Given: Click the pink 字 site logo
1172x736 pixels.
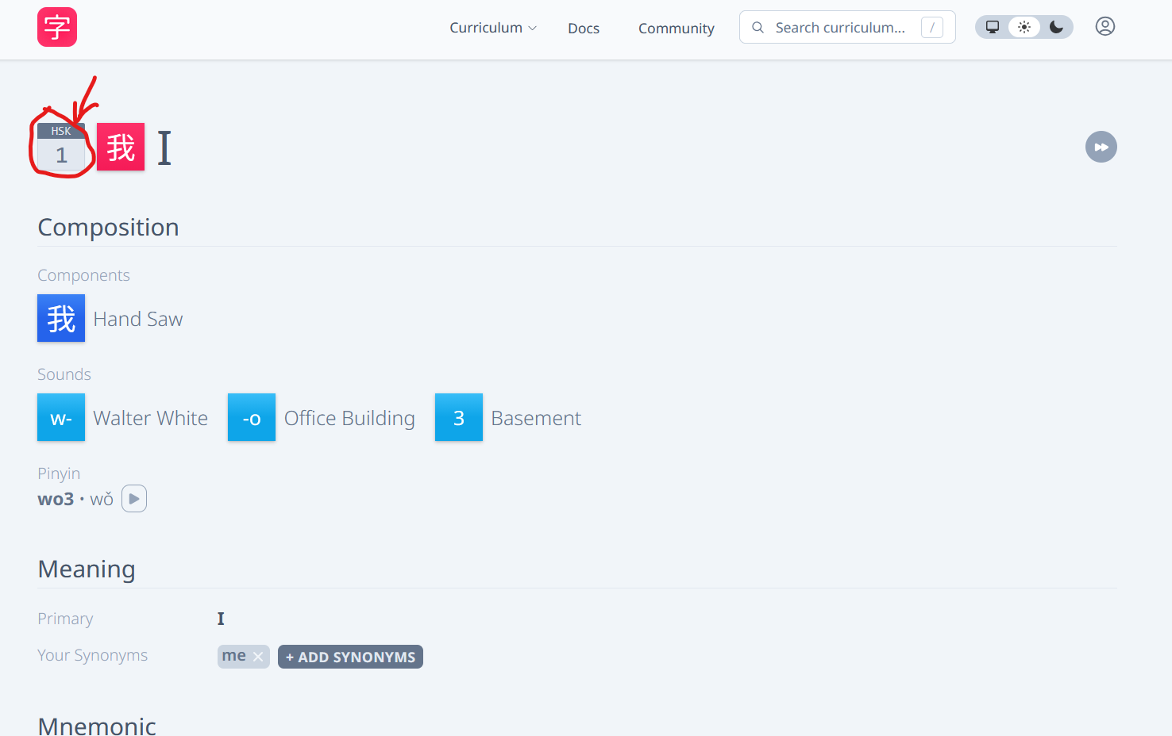Looking at the screenshot, I should 57,27.
